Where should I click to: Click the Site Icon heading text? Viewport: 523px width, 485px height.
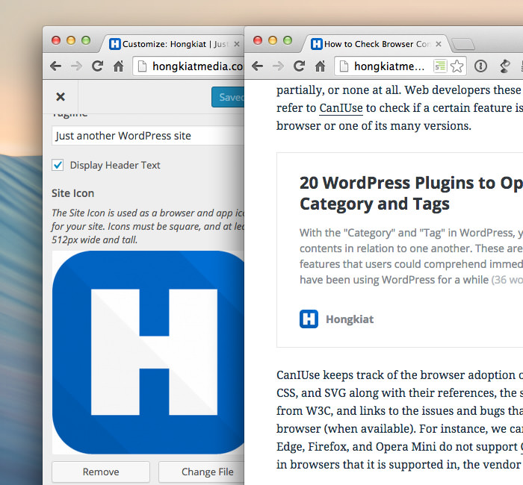click(x=72, y=193)
